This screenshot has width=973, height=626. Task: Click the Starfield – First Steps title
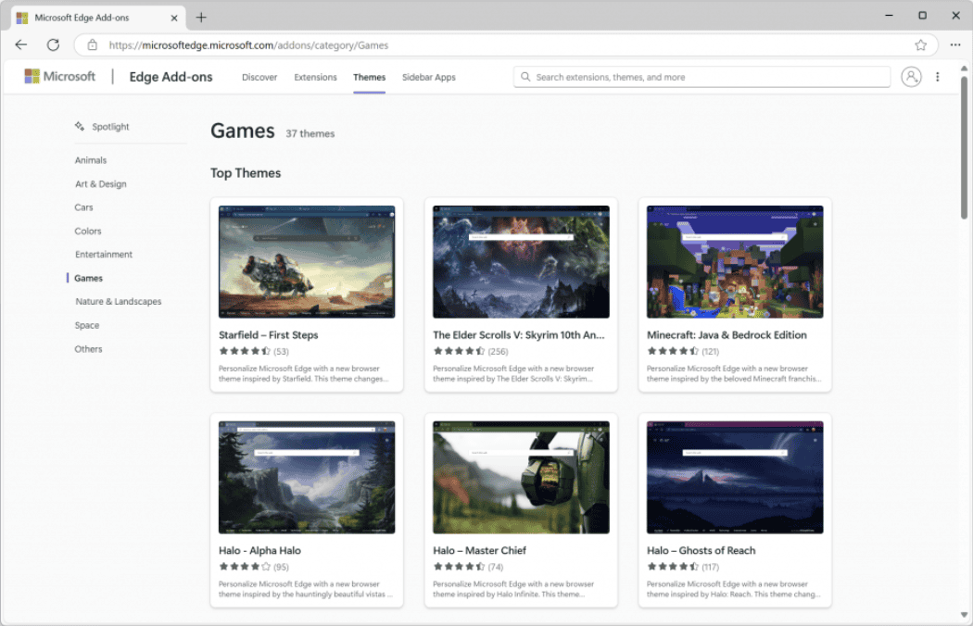[268, 334]
